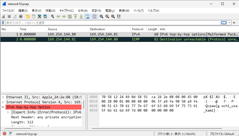Go to the previous packet in history arrow
This screenshot has height=136, width=239.
coord(58,16)
